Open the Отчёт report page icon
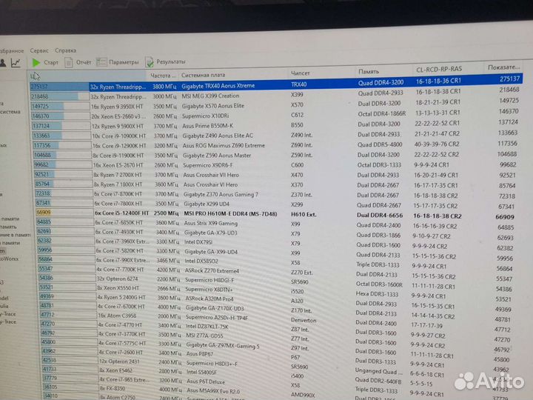 point(69,62)
